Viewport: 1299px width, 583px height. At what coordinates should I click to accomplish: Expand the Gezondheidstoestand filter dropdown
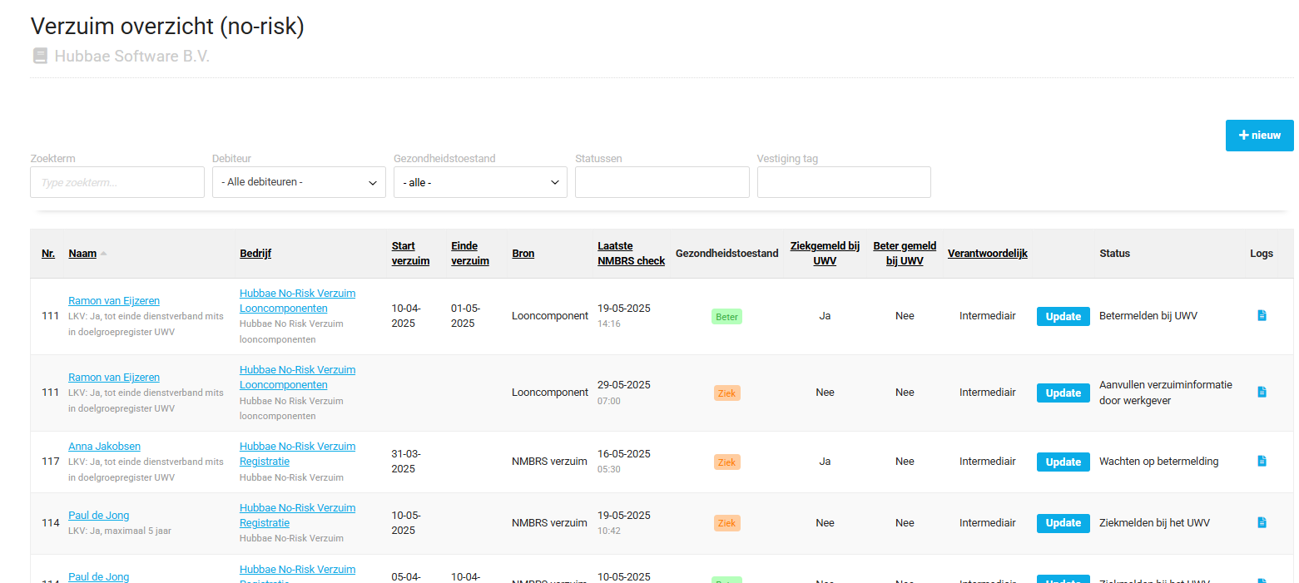480,182
